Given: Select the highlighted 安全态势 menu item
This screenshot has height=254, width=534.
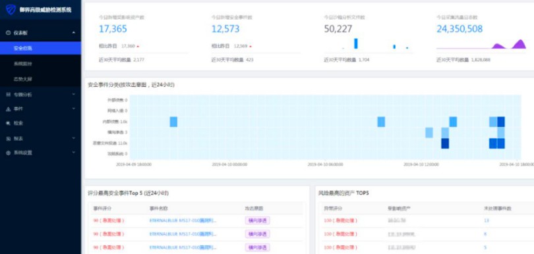Looking at the screenshot, I should tap(40, 48).
